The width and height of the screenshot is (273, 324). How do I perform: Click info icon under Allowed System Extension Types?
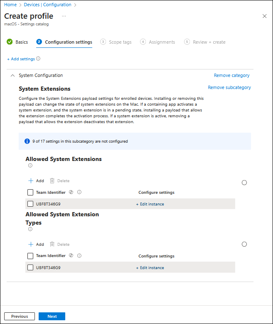(30, 229)
